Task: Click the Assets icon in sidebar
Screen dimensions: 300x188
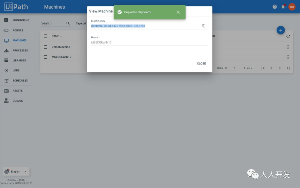Action: (6, 91)
